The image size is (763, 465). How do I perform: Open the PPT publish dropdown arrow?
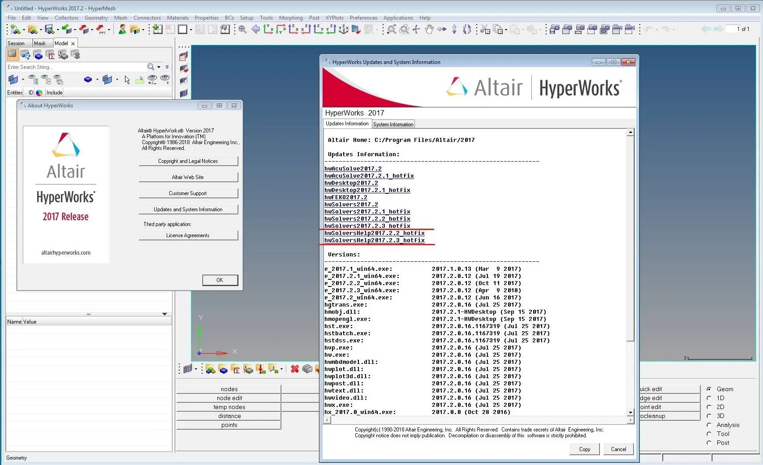pos(109,30)
